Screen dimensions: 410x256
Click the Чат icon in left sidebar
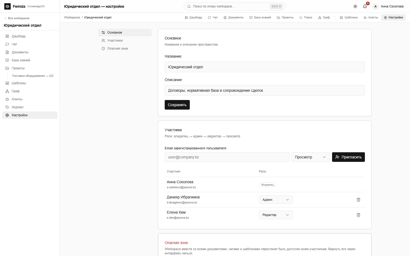pyautogui.click(x=7, y=44)
